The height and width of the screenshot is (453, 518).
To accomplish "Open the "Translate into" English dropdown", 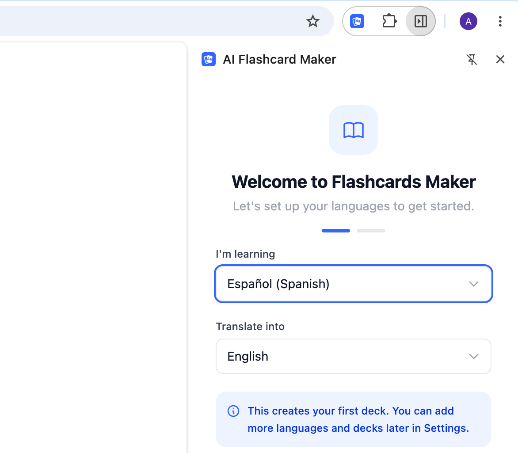I will tap(354, 356).
